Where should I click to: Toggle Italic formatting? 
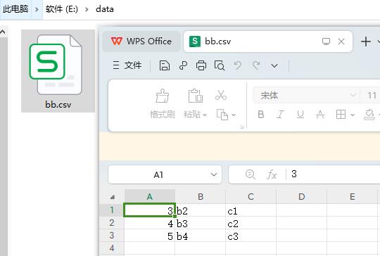[280, 115]
